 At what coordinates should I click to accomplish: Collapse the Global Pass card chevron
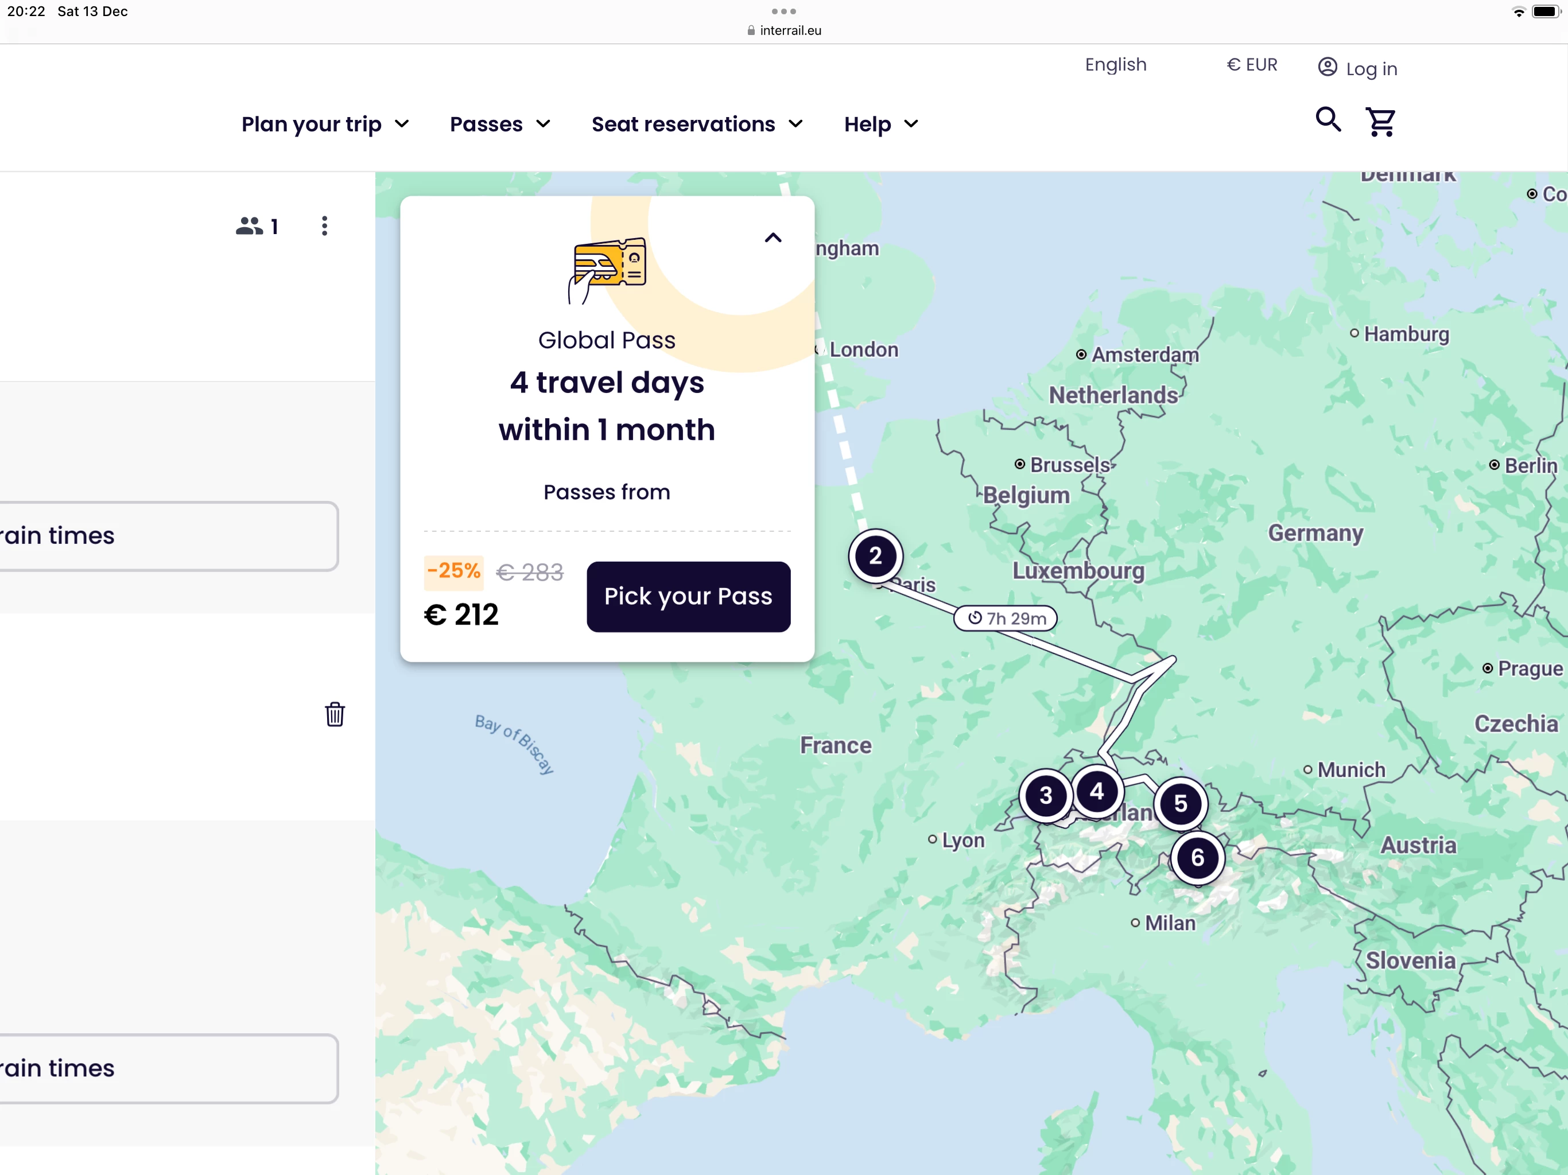coord(773,238)
